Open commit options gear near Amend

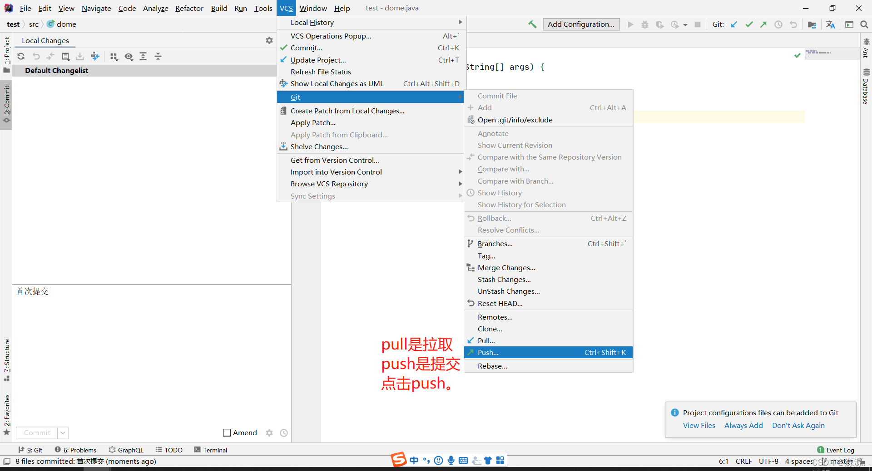(269, 433)
